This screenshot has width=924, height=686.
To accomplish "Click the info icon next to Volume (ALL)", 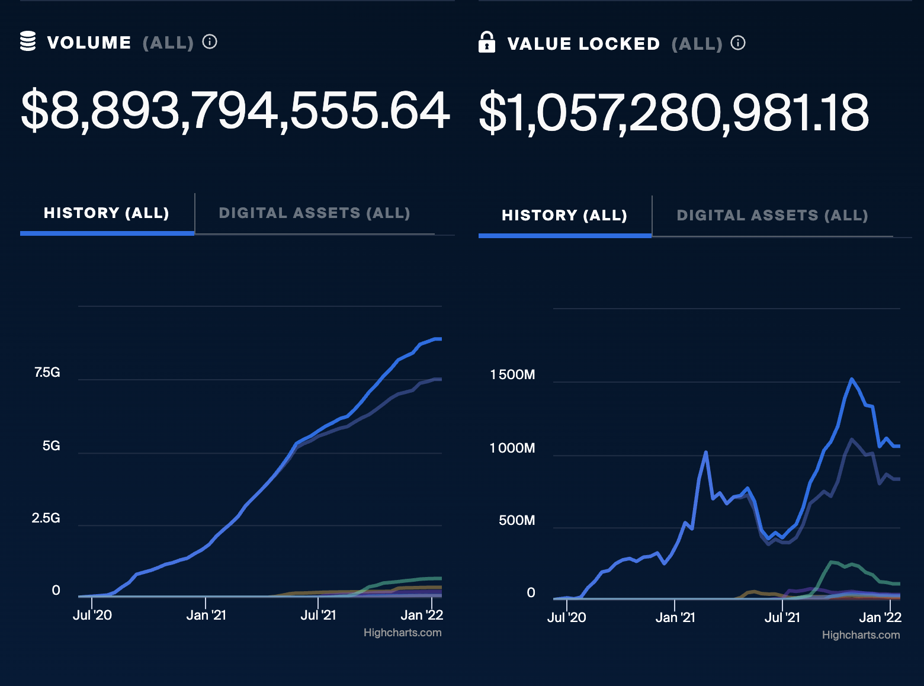I will (x=210, y=41).
